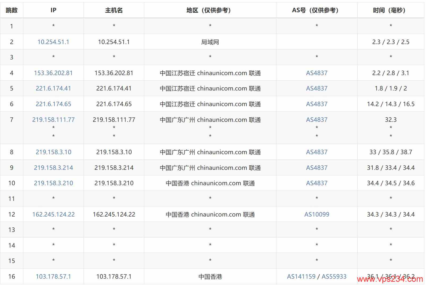Select hostname cell 10.254.51.1
This screenshot has height=285, width=426.
pos(114,42)
